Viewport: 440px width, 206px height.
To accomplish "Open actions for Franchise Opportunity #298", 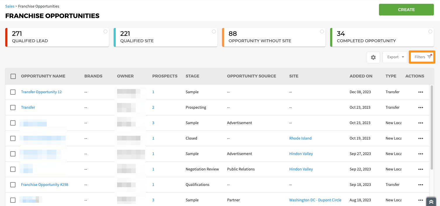I will point(420,185).
